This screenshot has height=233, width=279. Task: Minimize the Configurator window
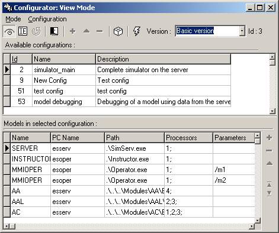(250, 8)
